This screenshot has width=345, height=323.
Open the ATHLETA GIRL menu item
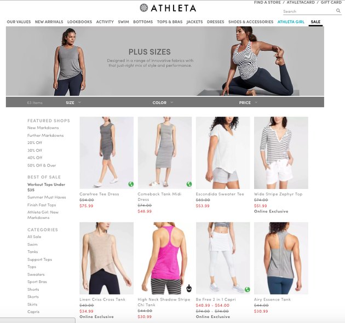[291, 22]
